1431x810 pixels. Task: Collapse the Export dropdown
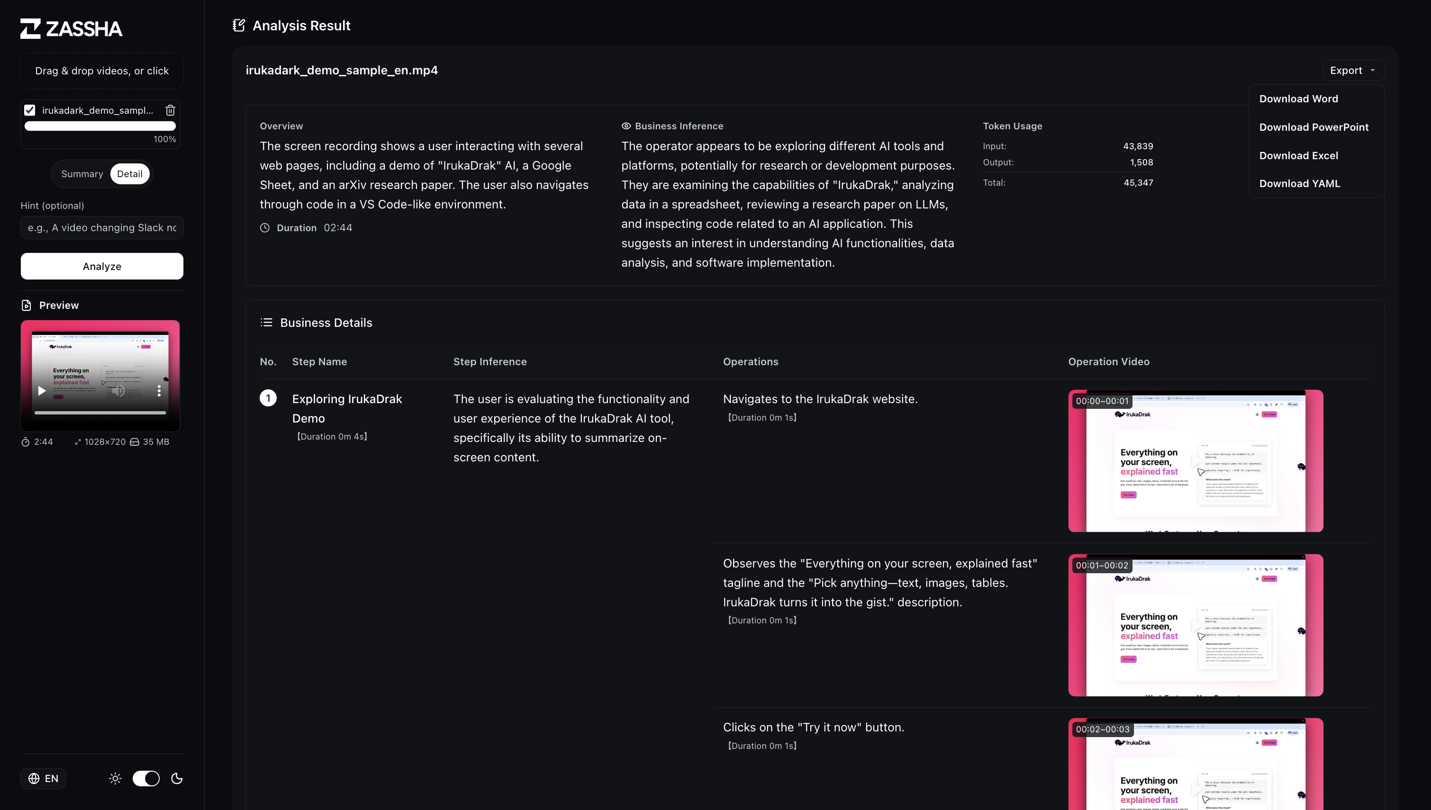tap(1352, 70)
